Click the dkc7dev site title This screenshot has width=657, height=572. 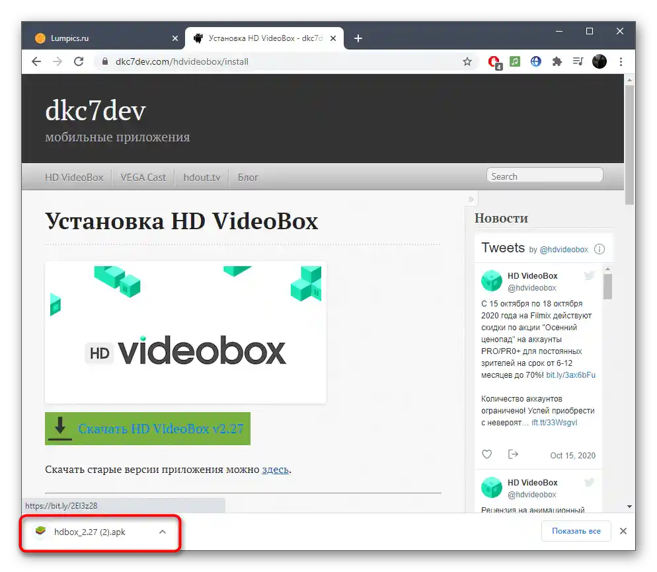point(96,111)
